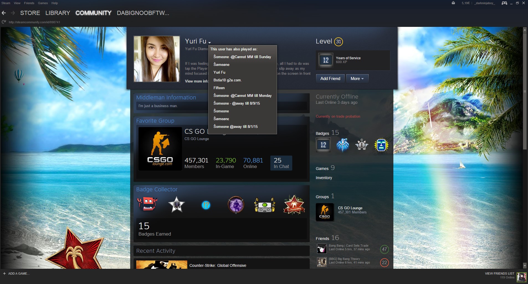This screenshot has height=284, width=528.
Task: Click Counter-Strike: Global Offensive in Recent Activity
Action: (x=218, y=265)
